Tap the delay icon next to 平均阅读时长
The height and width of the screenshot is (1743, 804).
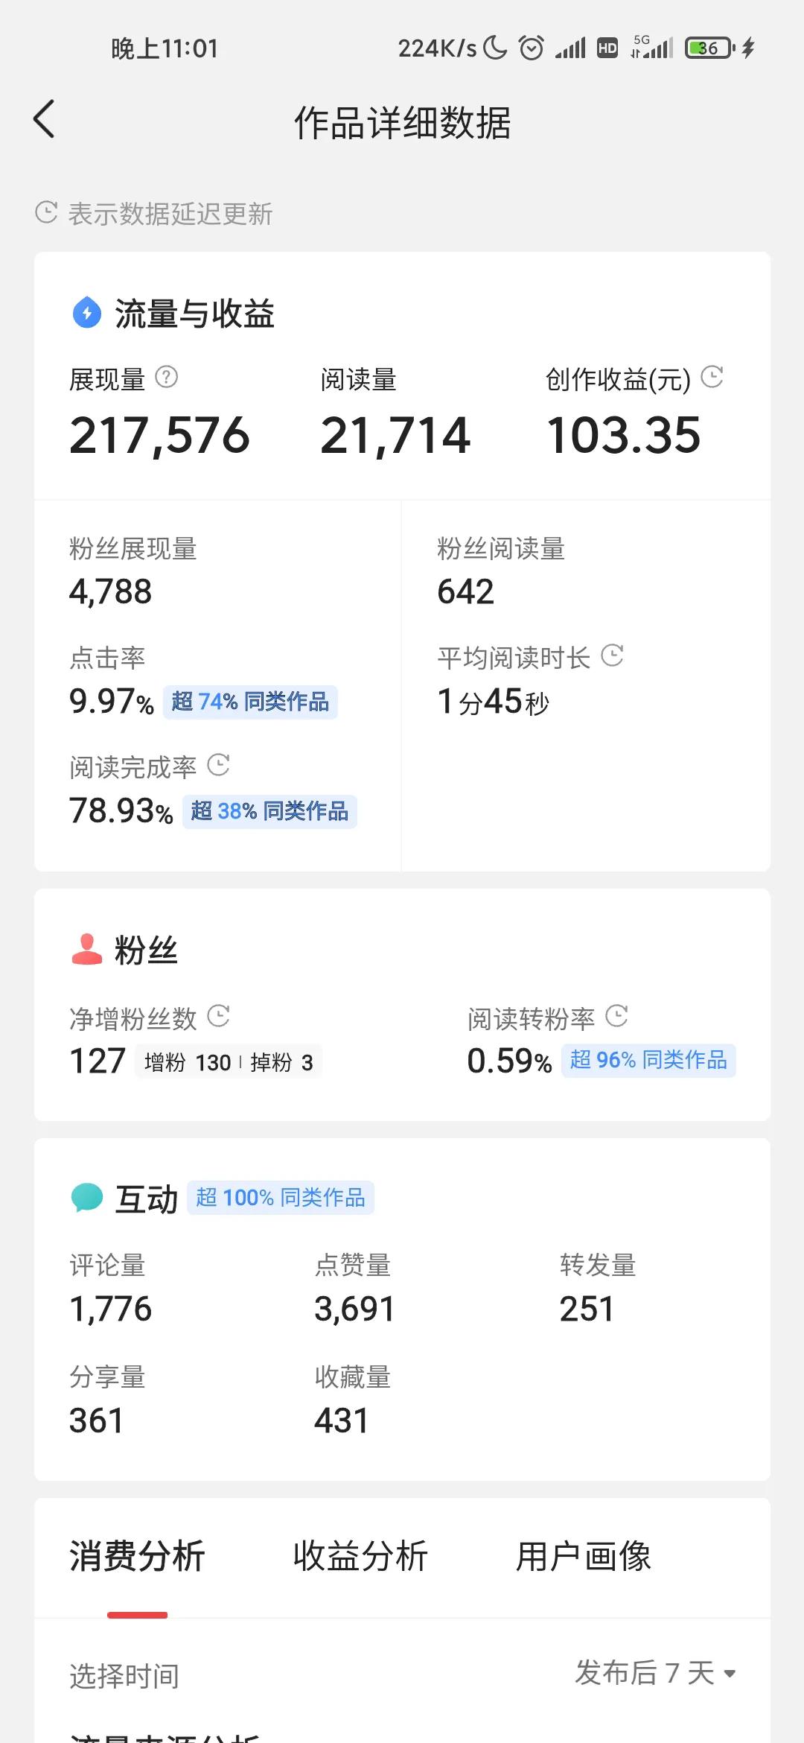tap(612, 655)
